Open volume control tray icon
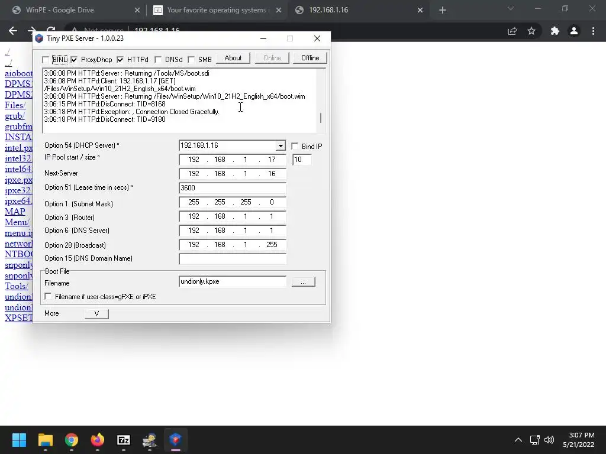The height and width of the screenshot is (454, 606). click(549, 440)
